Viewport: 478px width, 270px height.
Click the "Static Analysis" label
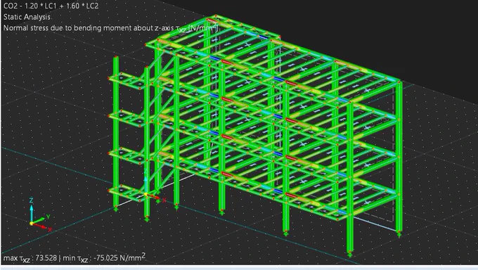pyautogui.click(x=27, y=17)
